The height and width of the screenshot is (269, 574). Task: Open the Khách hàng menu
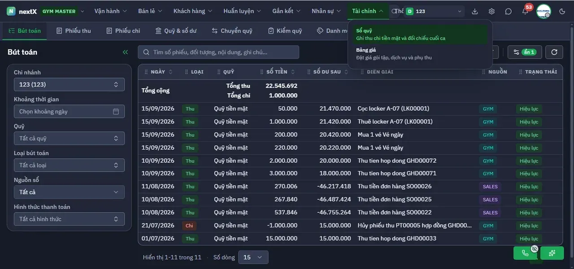[x=193, y=11]
